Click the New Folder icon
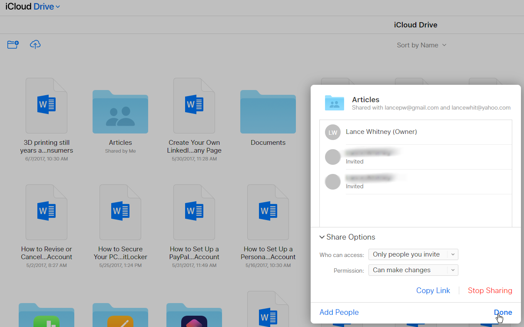This screenshot has width=524, height=327. 13,44
